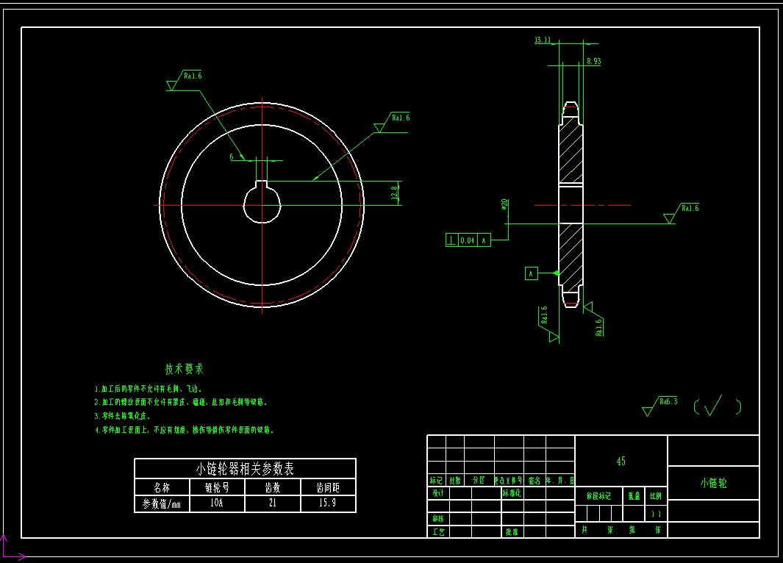Select the boxed datum A label on the sprocket face
This screenshot has width=783, height=563.
pos(532,273)
